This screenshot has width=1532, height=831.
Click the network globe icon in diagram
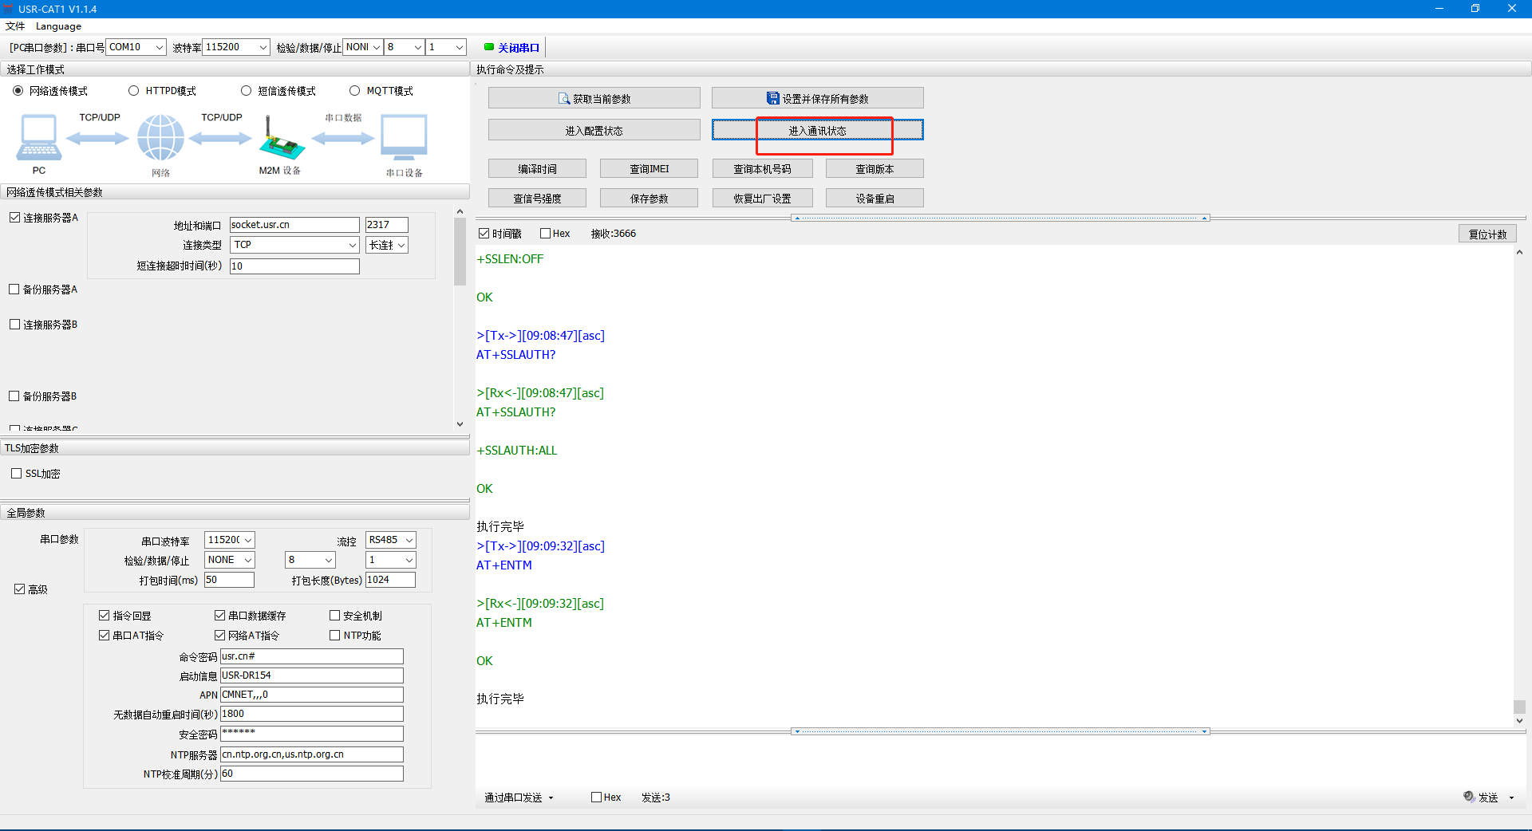click(160, 138)
